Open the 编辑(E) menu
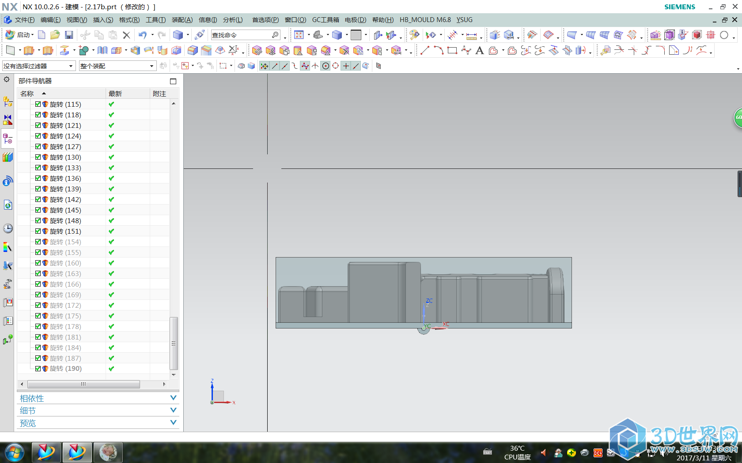Screen dimensions: 742x463 [x=50, y=20]
